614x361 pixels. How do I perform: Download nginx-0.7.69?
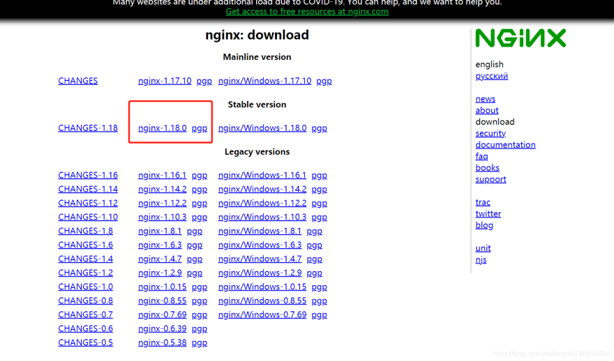163,315
